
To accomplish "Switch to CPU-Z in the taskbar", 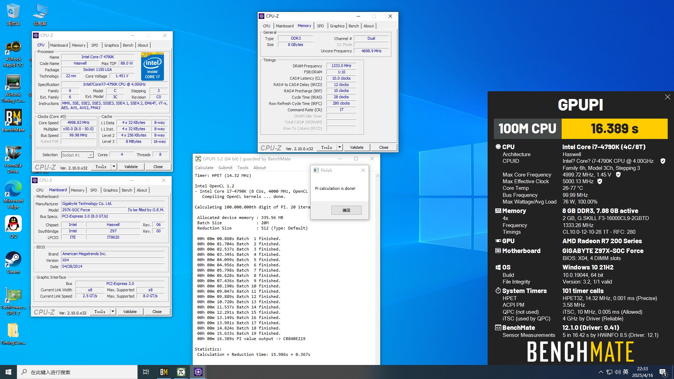I will click(198, 372).
